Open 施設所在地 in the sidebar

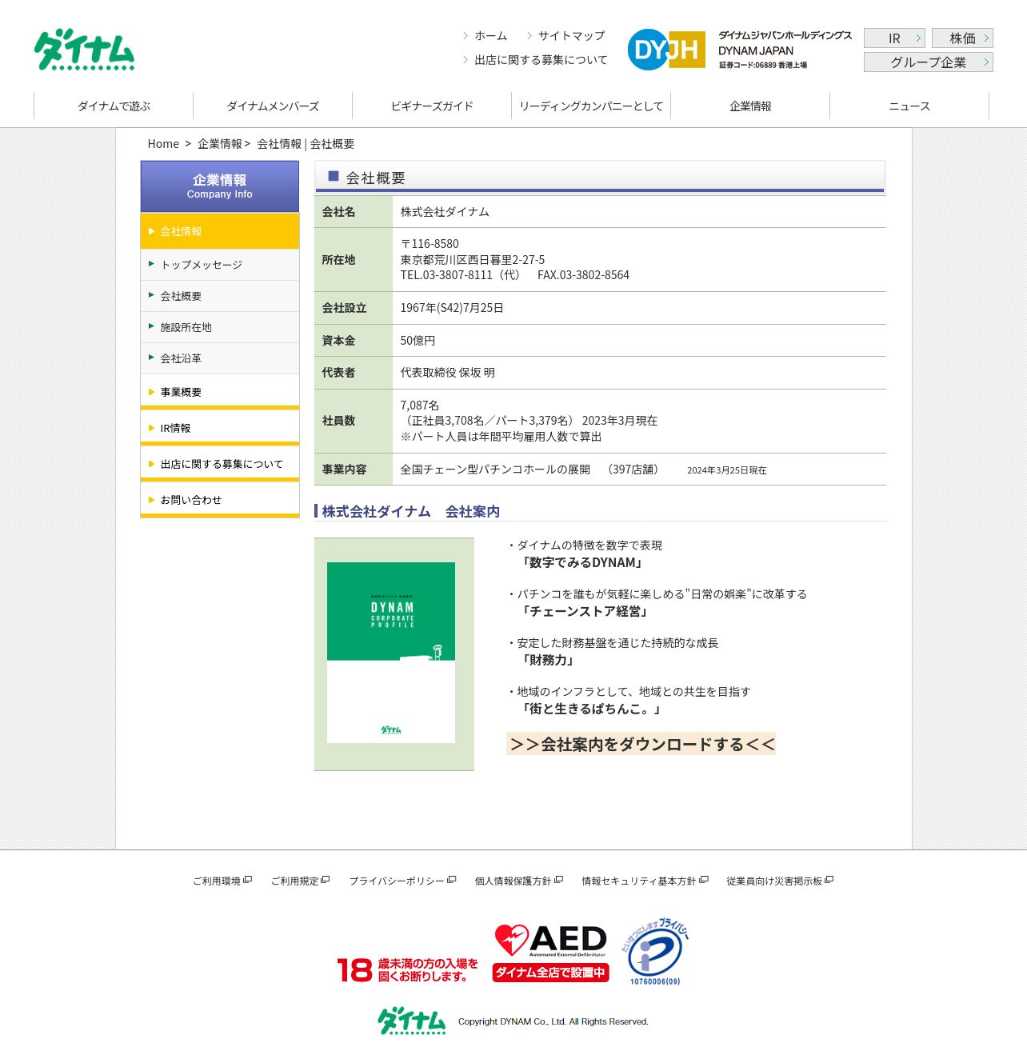click(220, 327)
